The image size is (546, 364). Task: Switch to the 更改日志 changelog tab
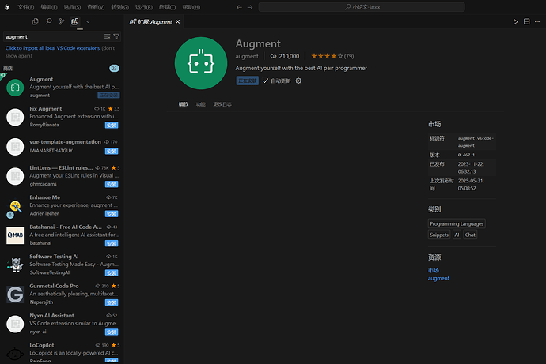tap(222, 104)
